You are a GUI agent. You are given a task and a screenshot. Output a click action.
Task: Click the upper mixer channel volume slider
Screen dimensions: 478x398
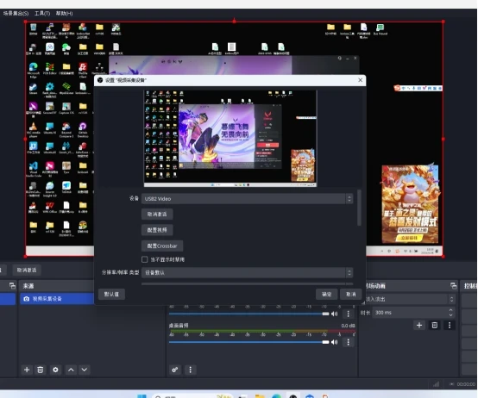(x=248, y=314)
